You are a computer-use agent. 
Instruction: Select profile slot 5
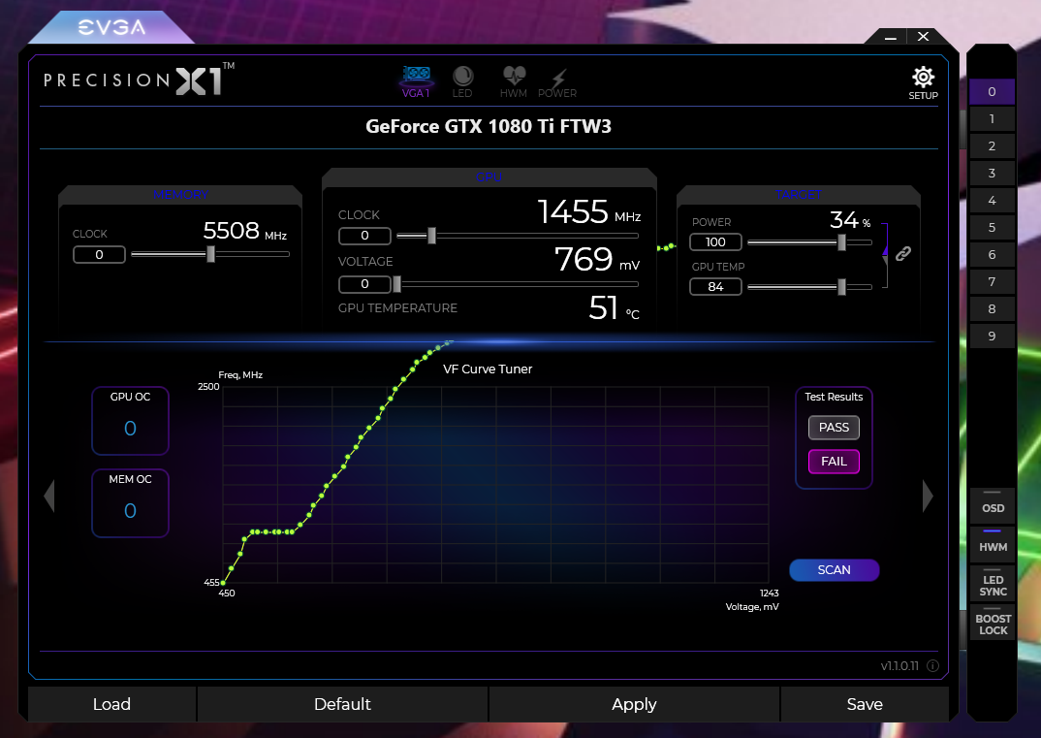pos(992,227)
